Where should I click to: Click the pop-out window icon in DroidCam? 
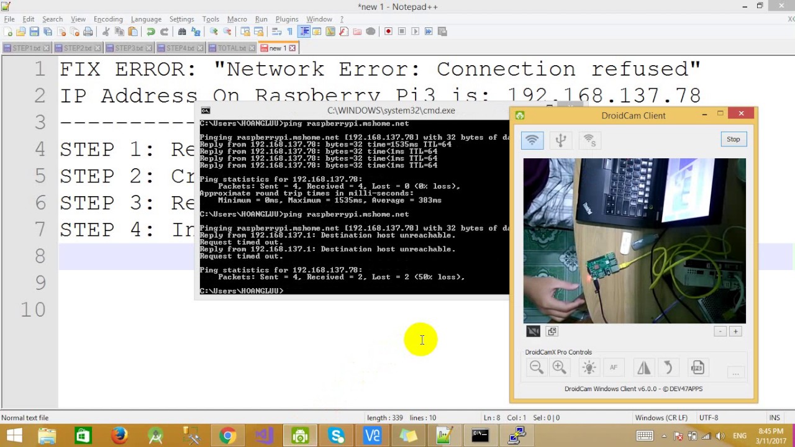click(x=552, y=331)
